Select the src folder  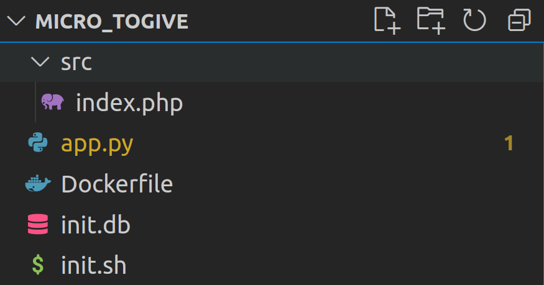76,62
